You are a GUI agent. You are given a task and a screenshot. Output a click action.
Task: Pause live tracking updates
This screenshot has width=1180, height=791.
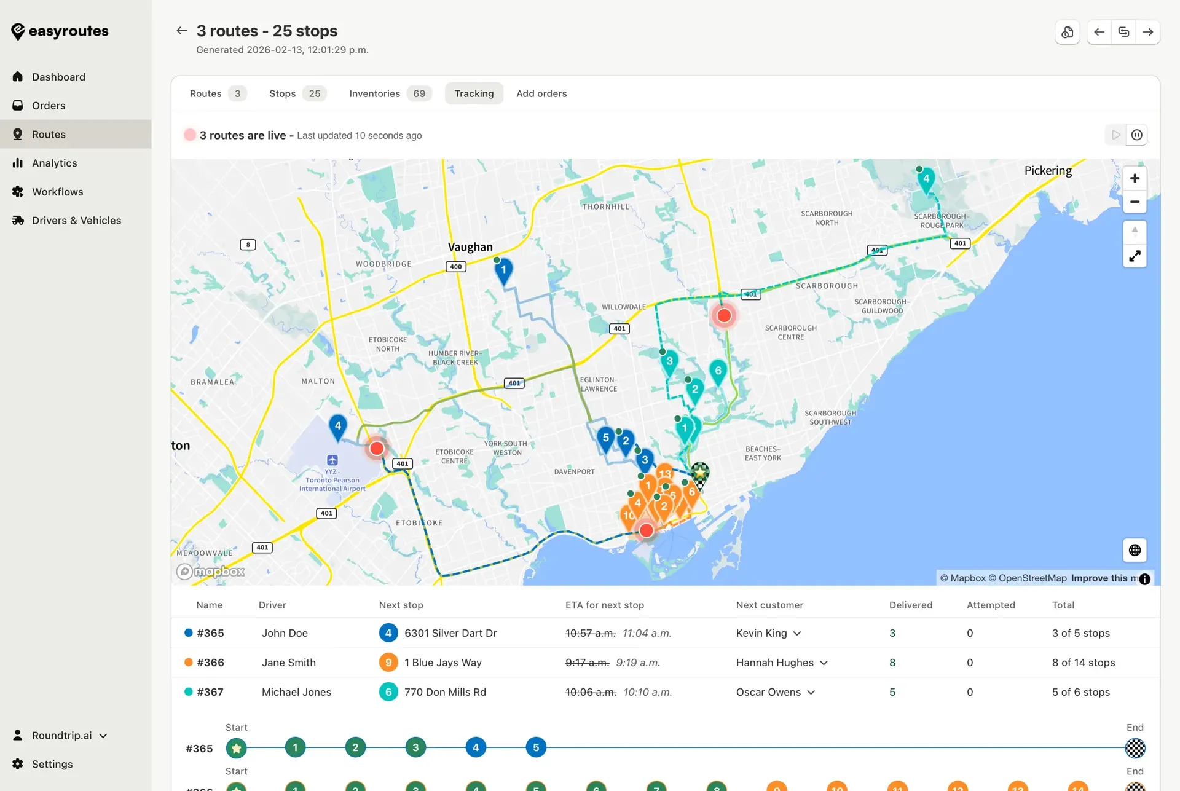tap(1137, 135)
